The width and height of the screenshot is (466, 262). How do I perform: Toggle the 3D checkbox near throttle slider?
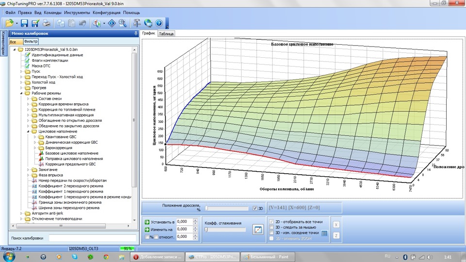pos(255,209)
